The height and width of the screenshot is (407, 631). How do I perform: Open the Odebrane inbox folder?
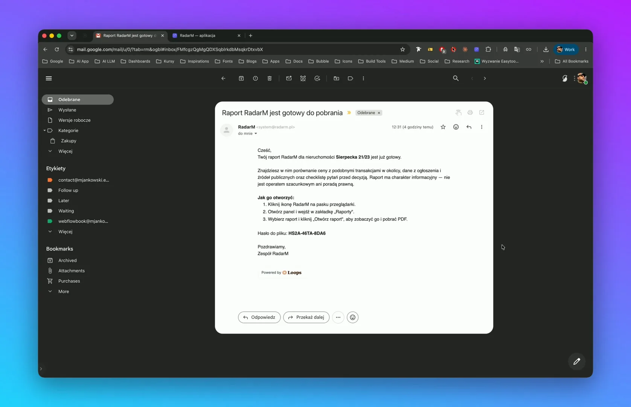point(78,99)
